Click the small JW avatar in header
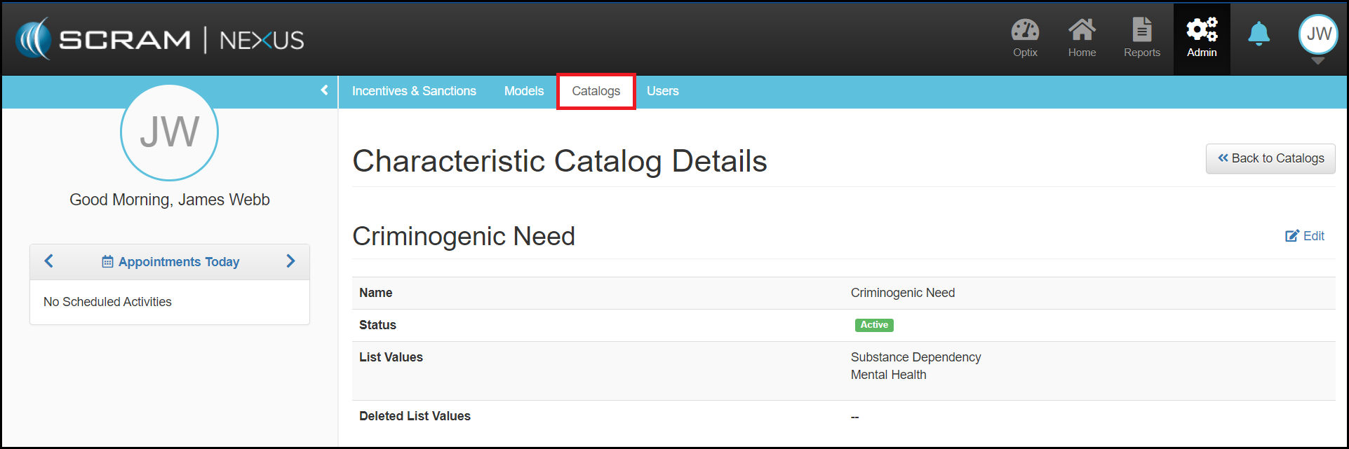The width and height of the screenshot is (1349, 449). click(1318, 34)
